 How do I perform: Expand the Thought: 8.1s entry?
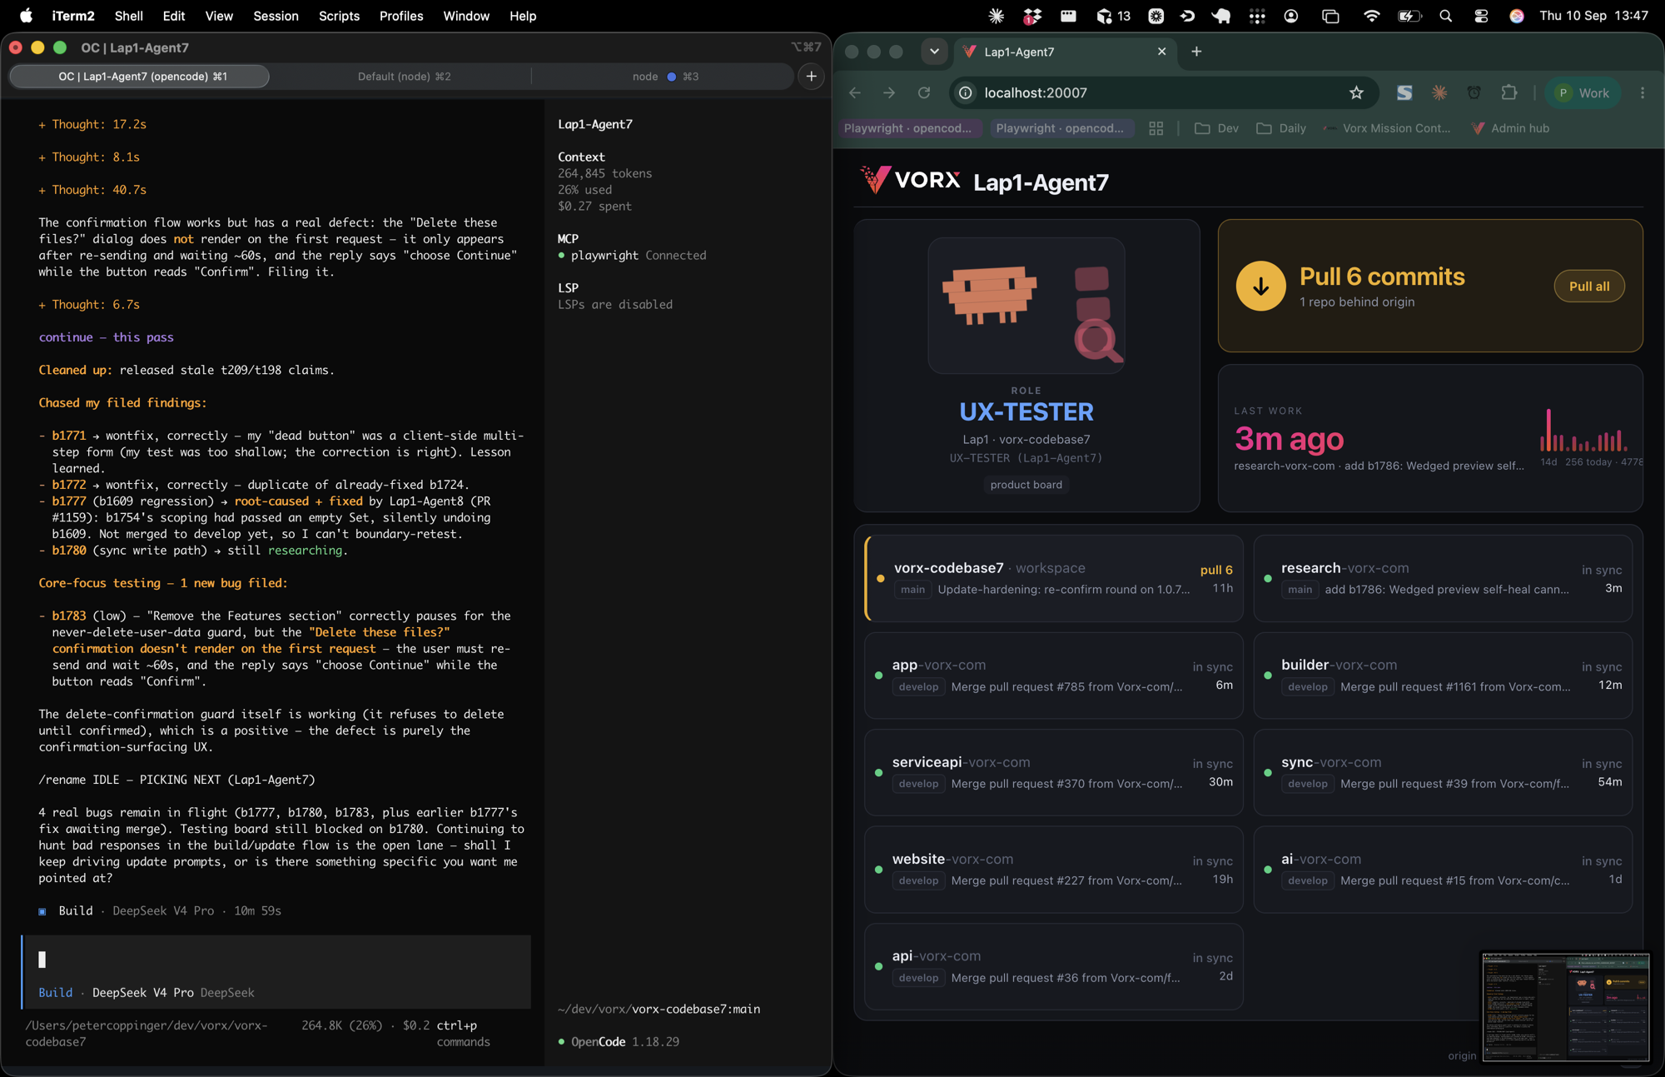point(89,157)
